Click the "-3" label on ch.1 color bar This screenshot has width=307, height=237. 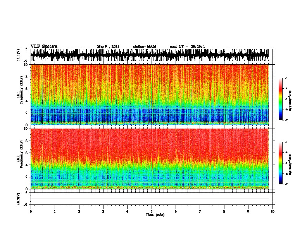[x=286, y=78]
